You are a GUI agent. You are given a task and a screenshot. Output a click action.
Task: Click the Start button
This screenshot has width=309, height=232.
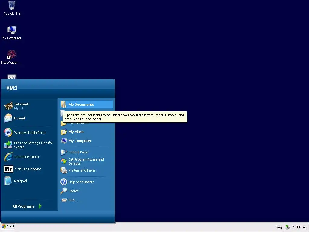point(8,227)
